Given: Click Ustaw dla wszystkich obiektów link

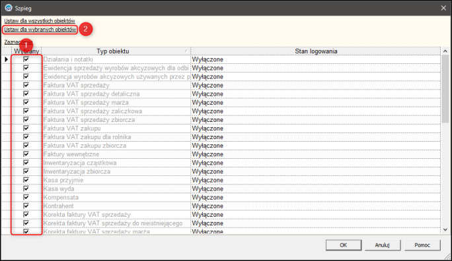Looking at the screenshot, I should click(40, 20).
